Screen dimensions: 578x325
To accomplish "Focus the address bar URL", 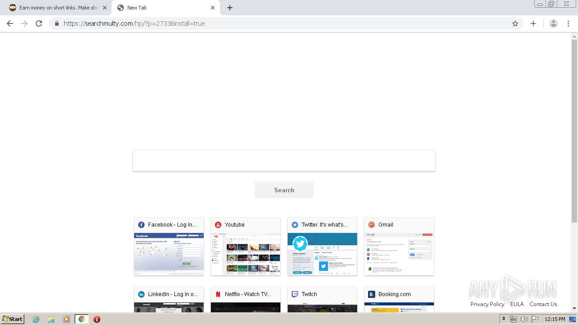I will tap(134, 23).
